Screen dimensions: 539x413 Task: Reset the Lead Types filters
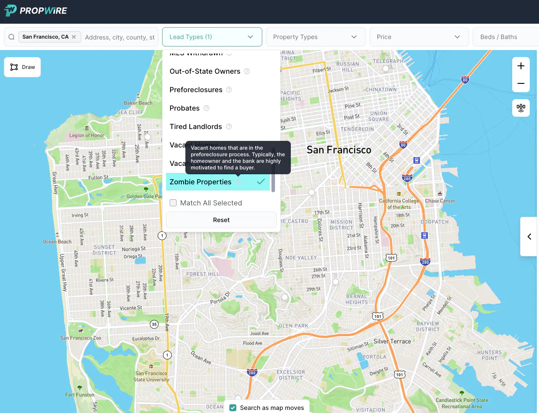click(x=221, y=219)
